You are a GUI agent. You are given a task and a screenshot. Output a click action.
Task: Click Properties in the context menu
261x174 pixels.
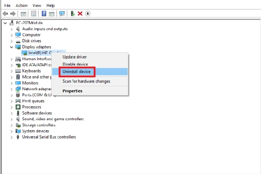click(72, 91)
